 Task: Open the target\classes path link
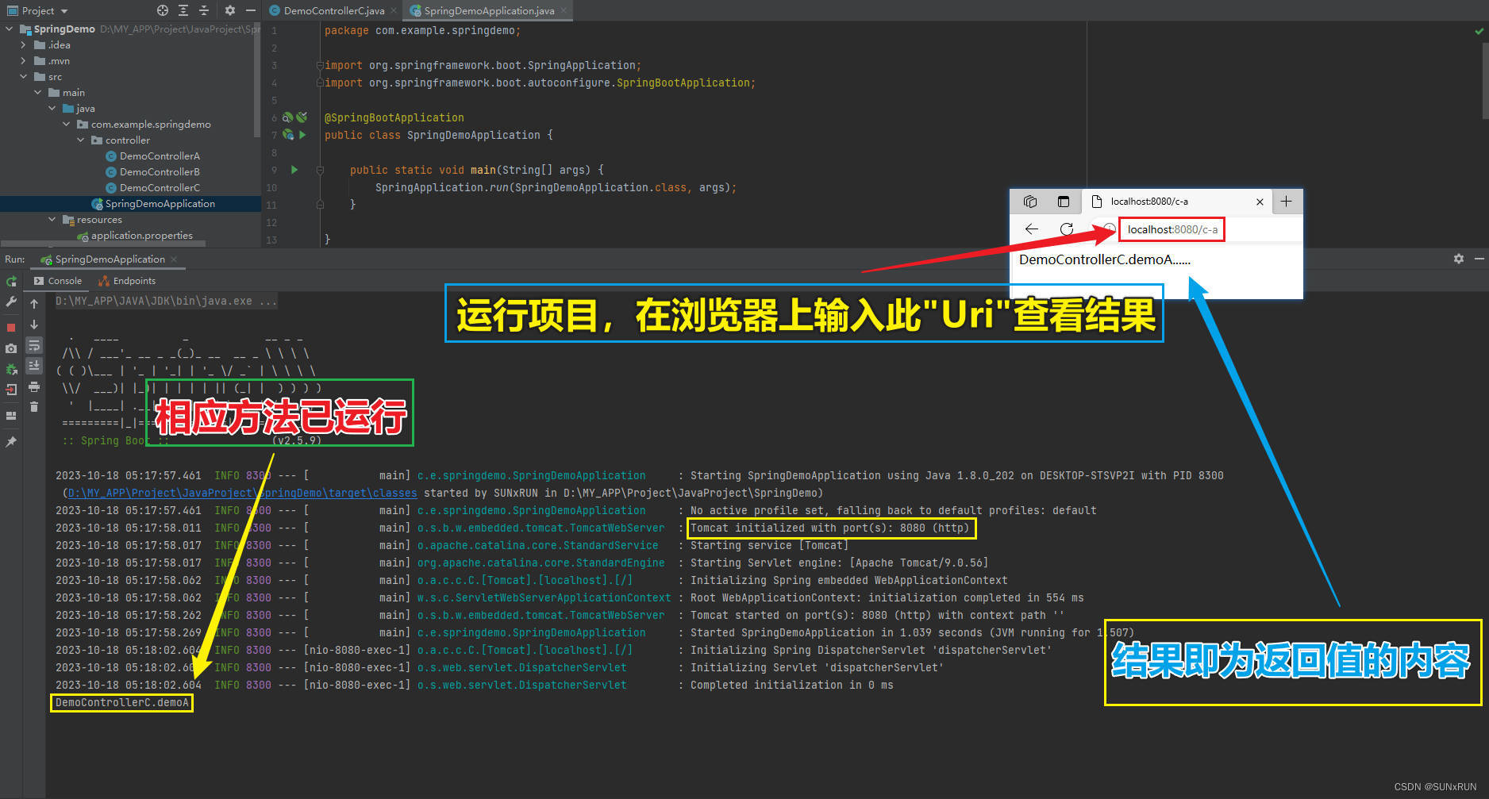[242, 493]
